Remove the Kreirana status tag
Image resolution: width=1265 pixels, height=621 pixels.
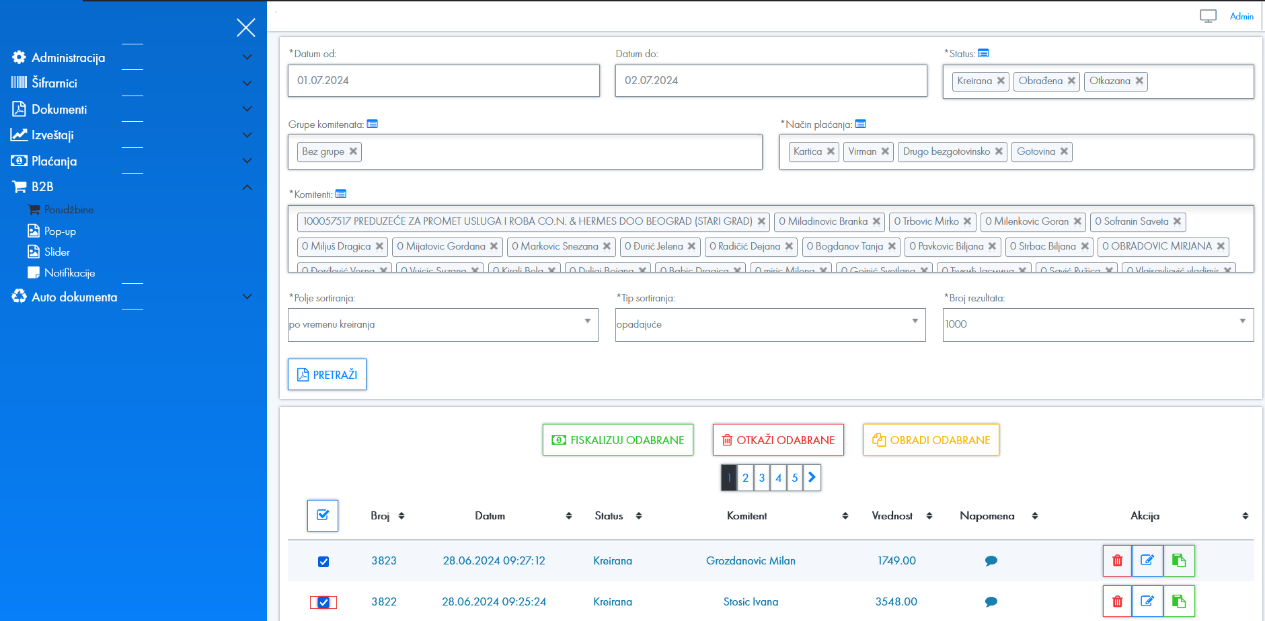point(1001,81)
